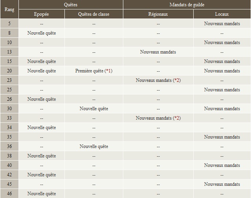Select Nouveaux mandats in rank 5 row

tap(222, 24)
